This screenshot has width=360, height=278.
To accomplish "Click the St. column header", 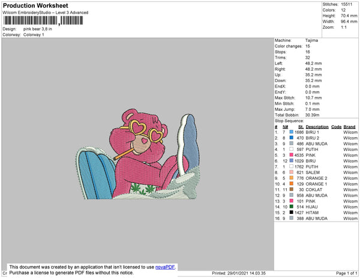I will pos(301,127).
